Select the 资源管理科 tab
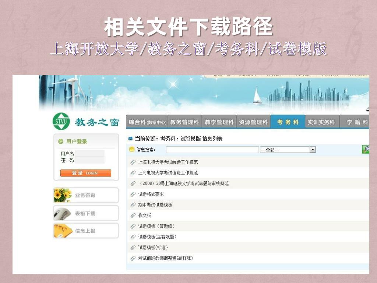The height and width of the screenshot is (283, 377). click(253, 122)
